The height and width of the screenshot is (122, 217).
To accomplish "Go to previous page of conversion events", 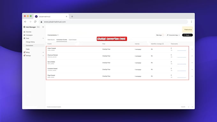I will point(189,107).
